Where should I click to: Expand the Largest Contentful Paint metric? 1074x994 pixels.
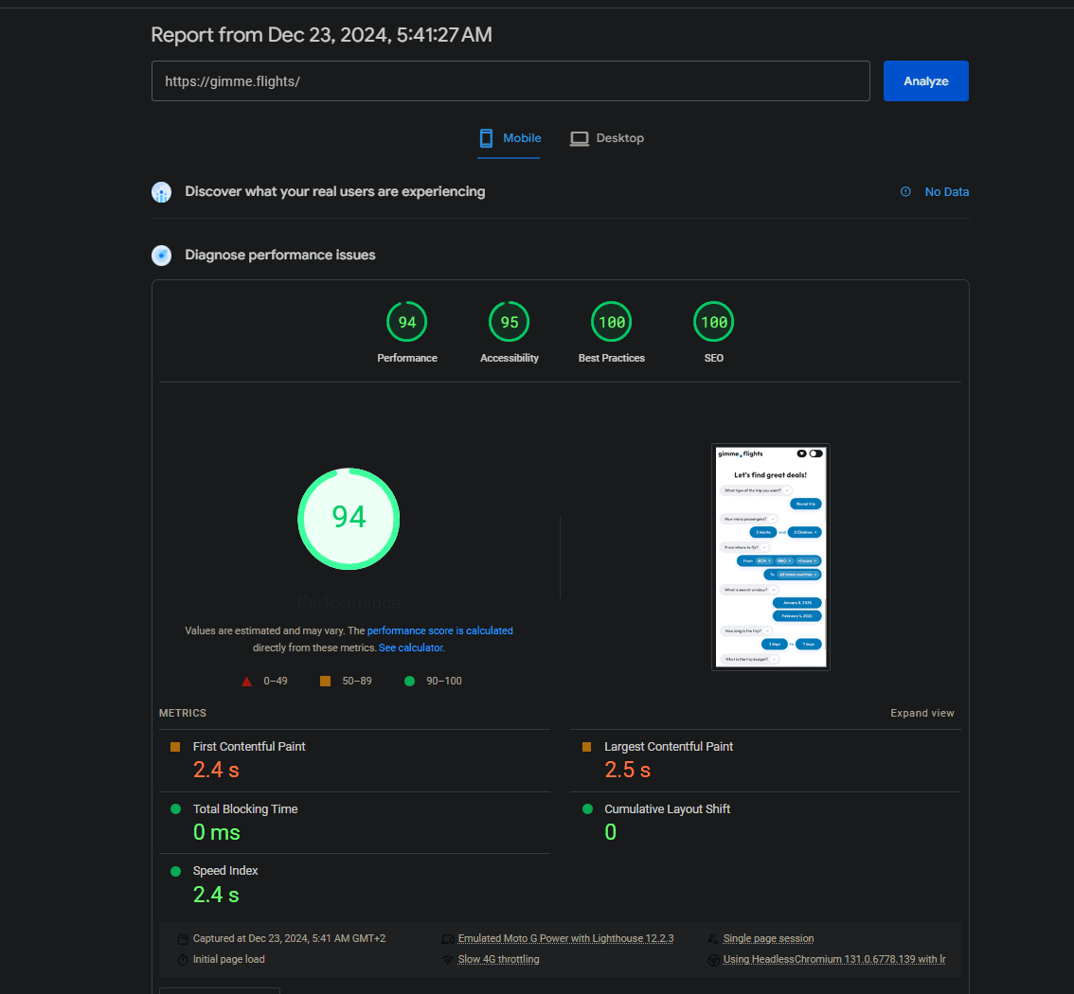click(669, 747)
